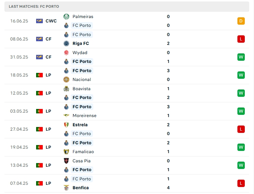Click the Casa Pia club crest
The height and width of the screenshot is (194, 254).
click(x=66, y=161)
